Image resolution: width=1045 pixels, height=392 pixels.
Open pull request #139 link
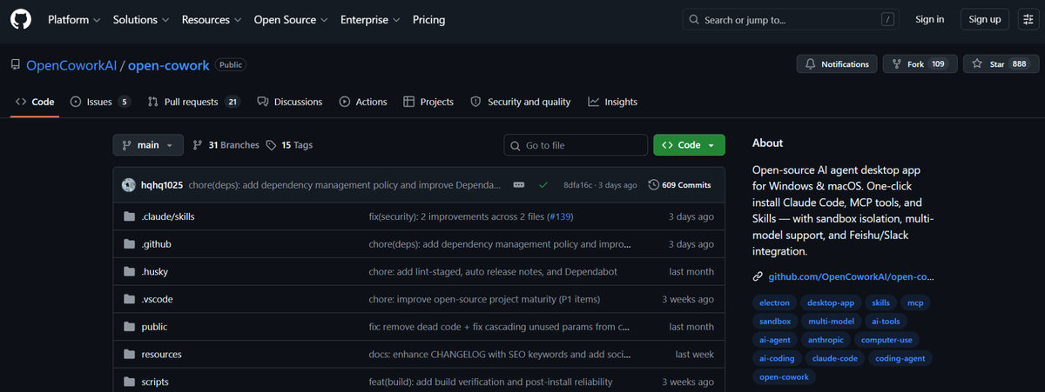[x=559, y=216]
